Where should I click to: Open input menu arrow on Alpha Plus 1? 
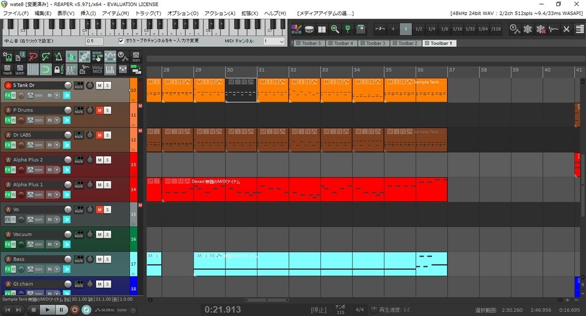coord(57,195)
